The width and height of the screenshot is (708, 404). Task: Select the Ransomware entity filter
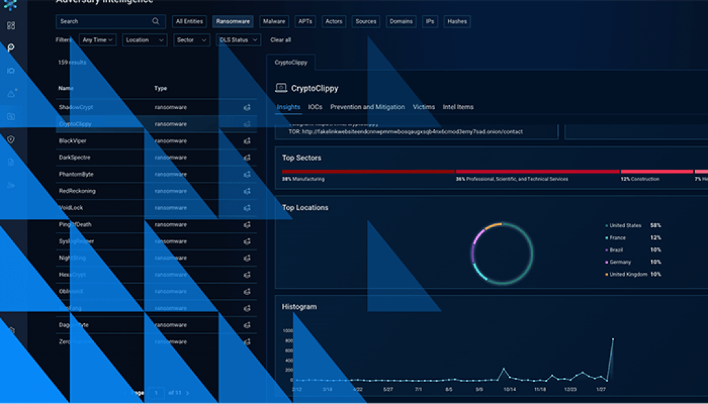pyautogui.click(x=233, y=21)
